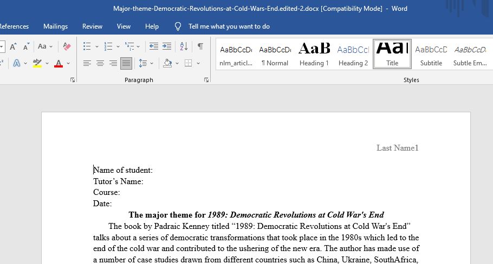Apply the nlm_articl... style
Viewport: 493px width, 264px height.
coord(236,54)
